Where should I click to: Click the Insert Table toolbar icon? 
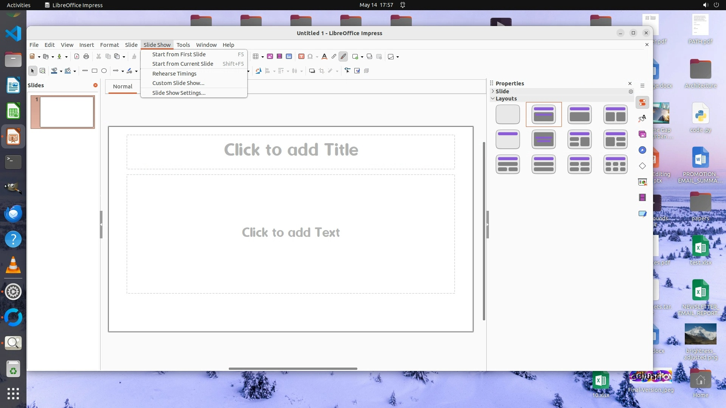[x=256, y=57]
